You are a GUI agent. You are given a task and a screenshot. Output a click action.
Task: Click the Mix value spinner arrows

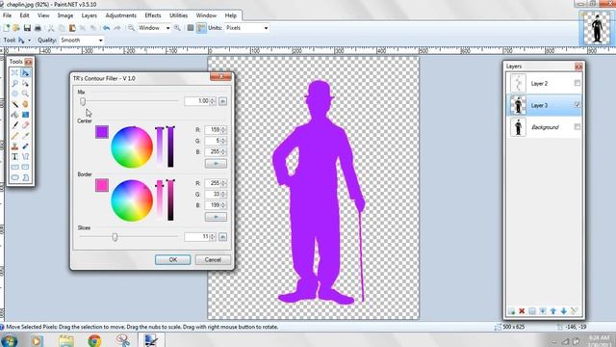pyautogui.click(x=213, y=101)
